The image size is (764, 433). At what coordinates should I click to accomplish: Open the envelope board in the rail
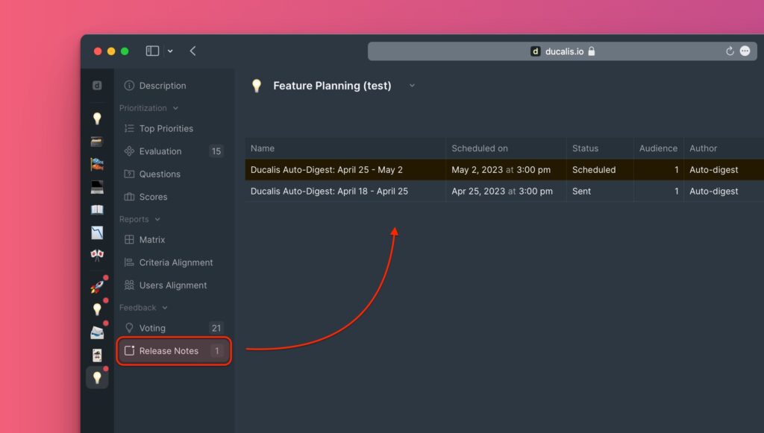(x=97, y=332)
